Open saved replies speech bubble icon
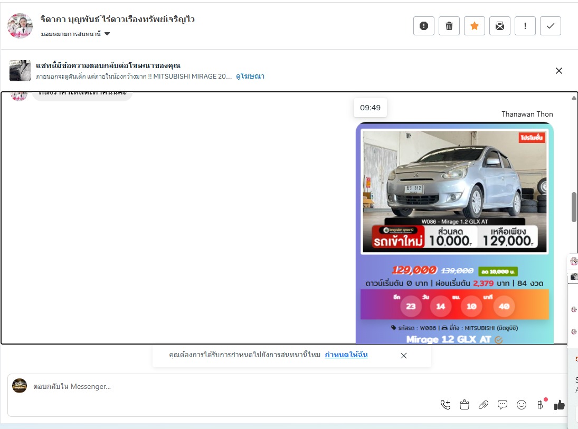The width and height of the screenshot is (578, 429). point(503,405)
